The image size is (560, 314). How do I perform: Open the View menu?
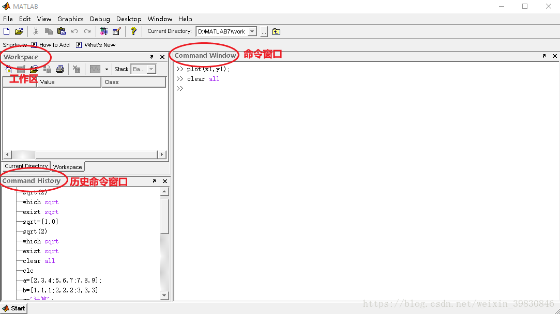(44, 19)
